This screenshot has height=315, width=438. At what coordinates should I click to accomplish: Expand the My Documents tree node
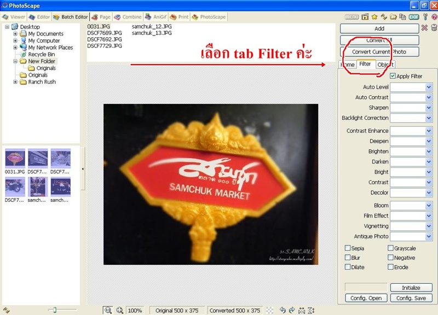coord(15,34)
